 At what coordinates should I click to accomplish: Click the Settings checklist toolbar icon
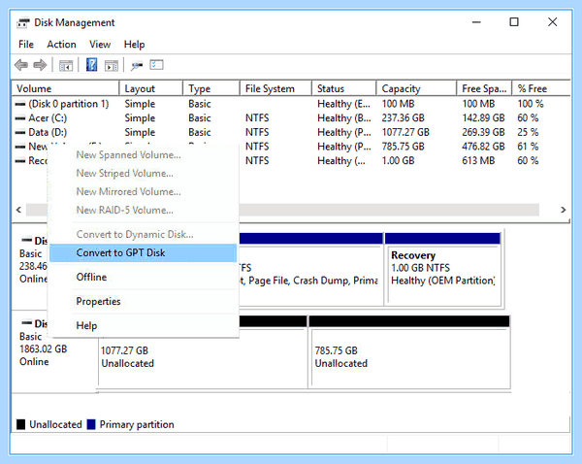pos(156,65)
